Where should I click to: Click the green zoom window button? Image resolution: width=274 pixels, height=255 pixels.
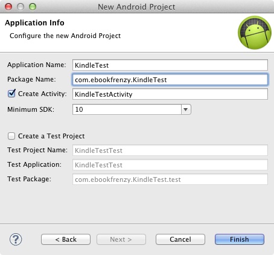tap(33, 7)
